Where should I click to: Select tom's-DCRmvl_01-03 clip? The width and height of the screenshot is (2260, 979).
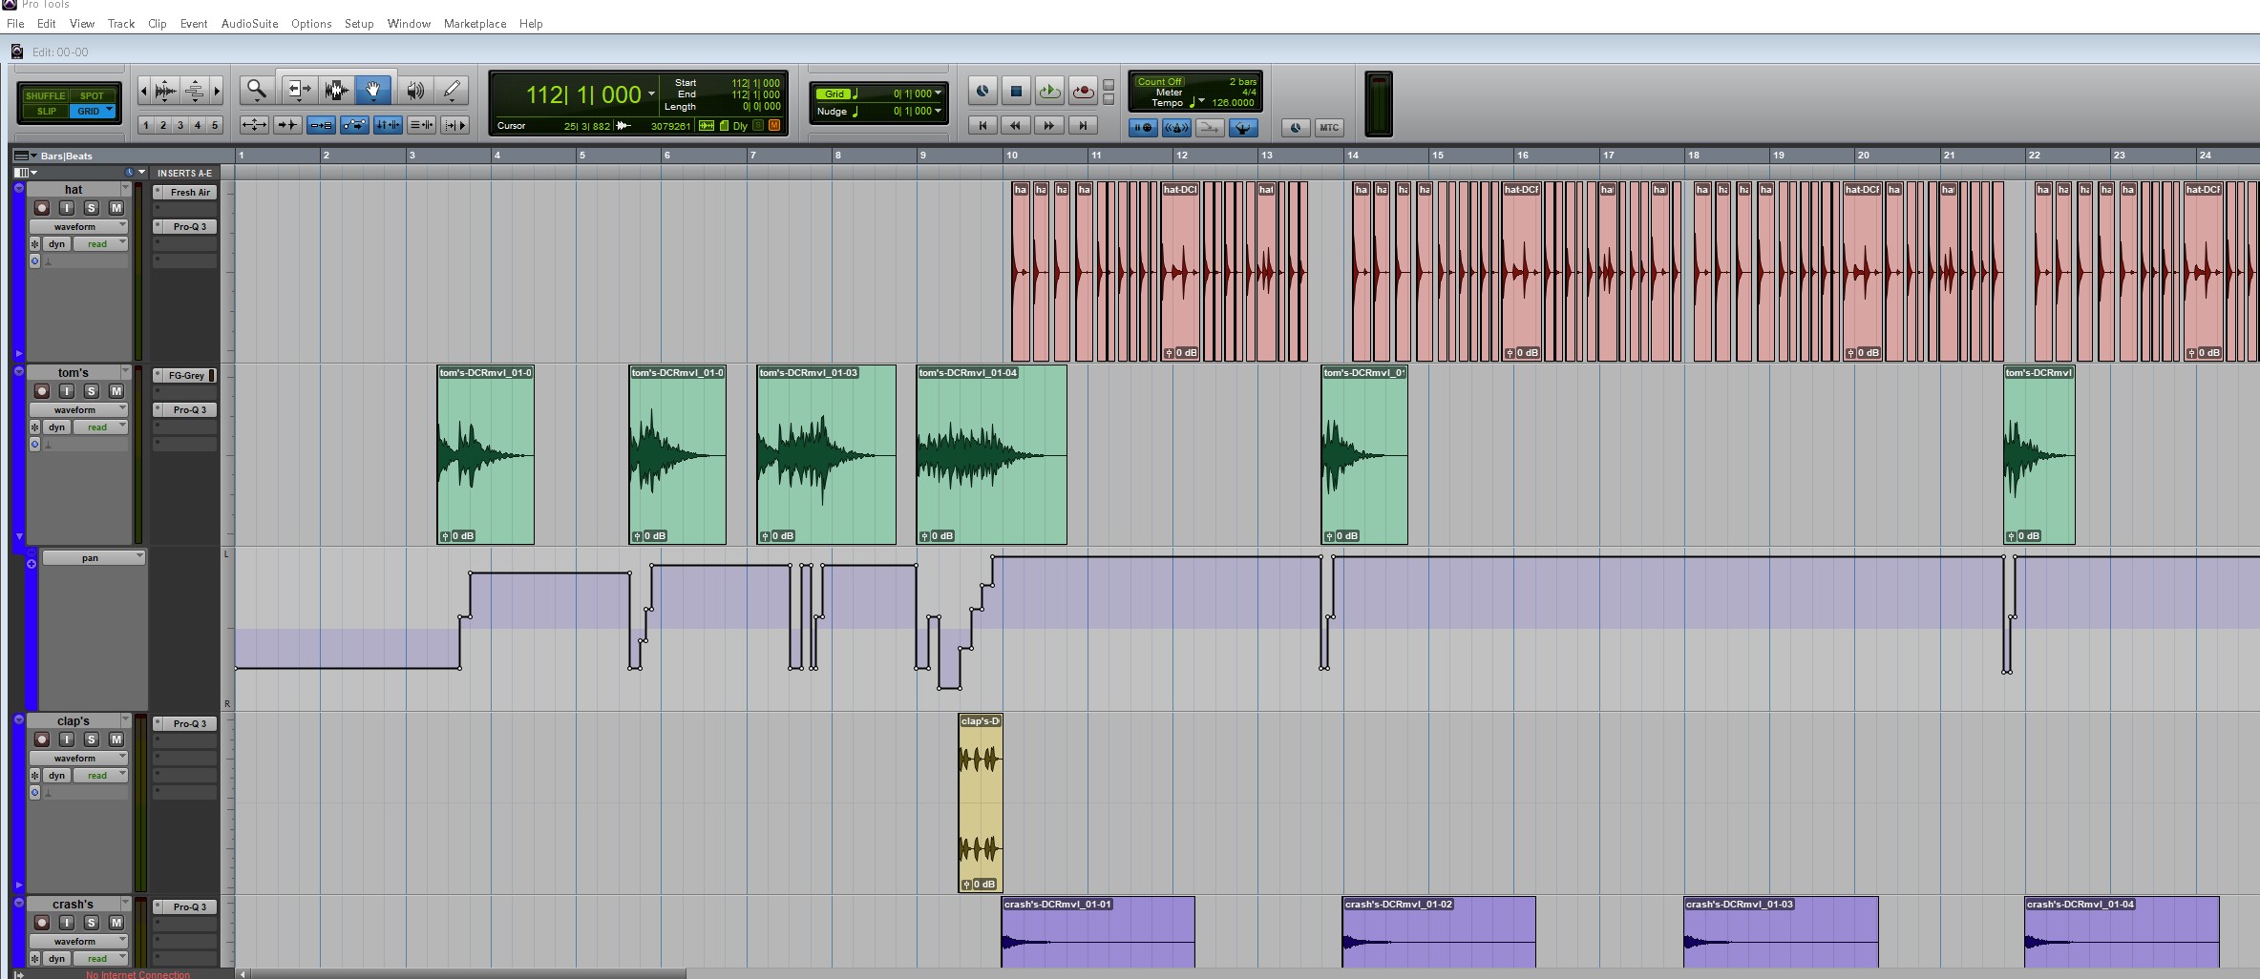click(x=826, y=455)
